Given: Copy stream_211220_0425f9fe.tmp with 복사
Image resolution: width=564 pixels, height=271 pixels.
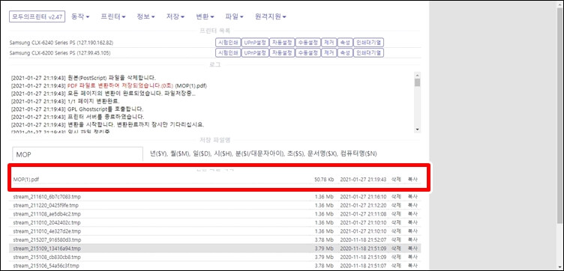Looking at the screenshot, I should [x=412, y=205].
